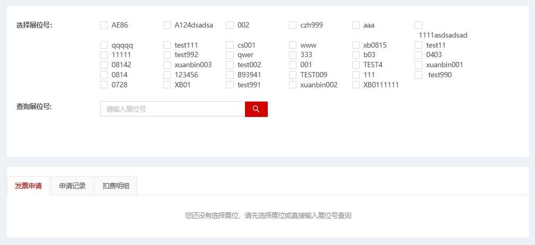The height and width of the screenshot is (245, 535).
Task: Enable the TEST009 checkbox
Action: [x=293, y=75]
